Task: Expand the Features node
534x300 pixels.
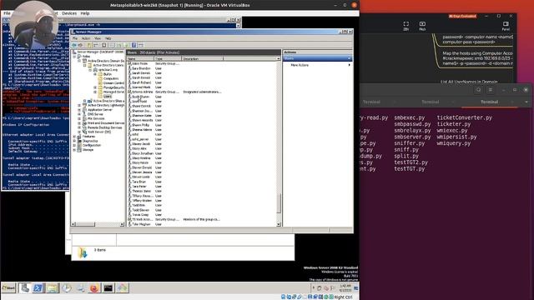Action: coord(74,137)
